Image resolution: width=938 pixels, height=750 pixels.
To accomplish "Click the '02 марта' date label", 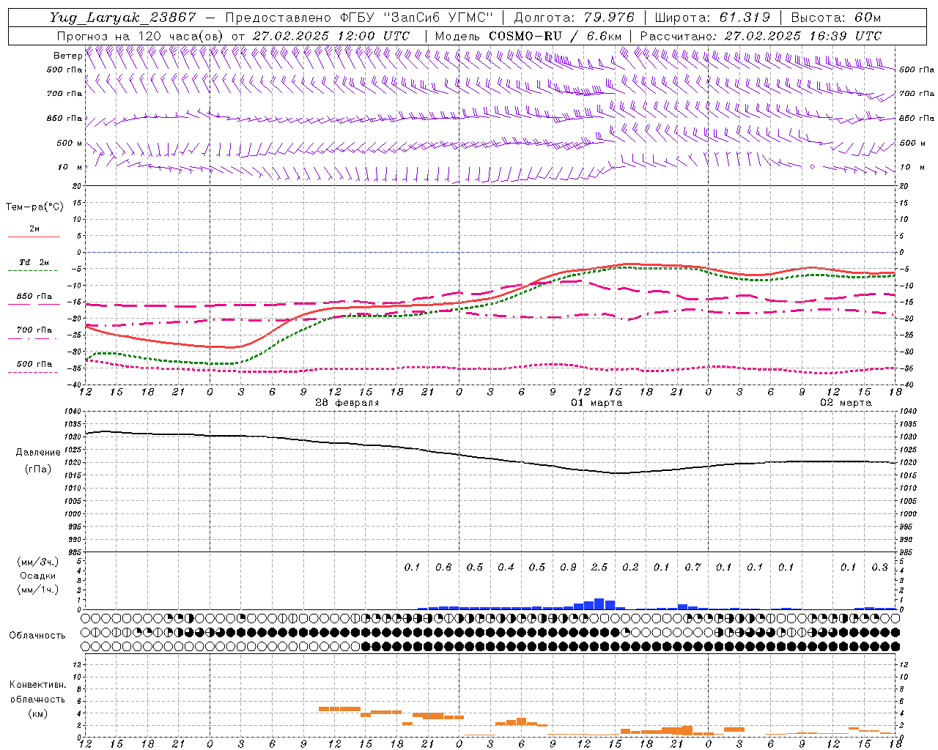I will click(x=846, y=403).
